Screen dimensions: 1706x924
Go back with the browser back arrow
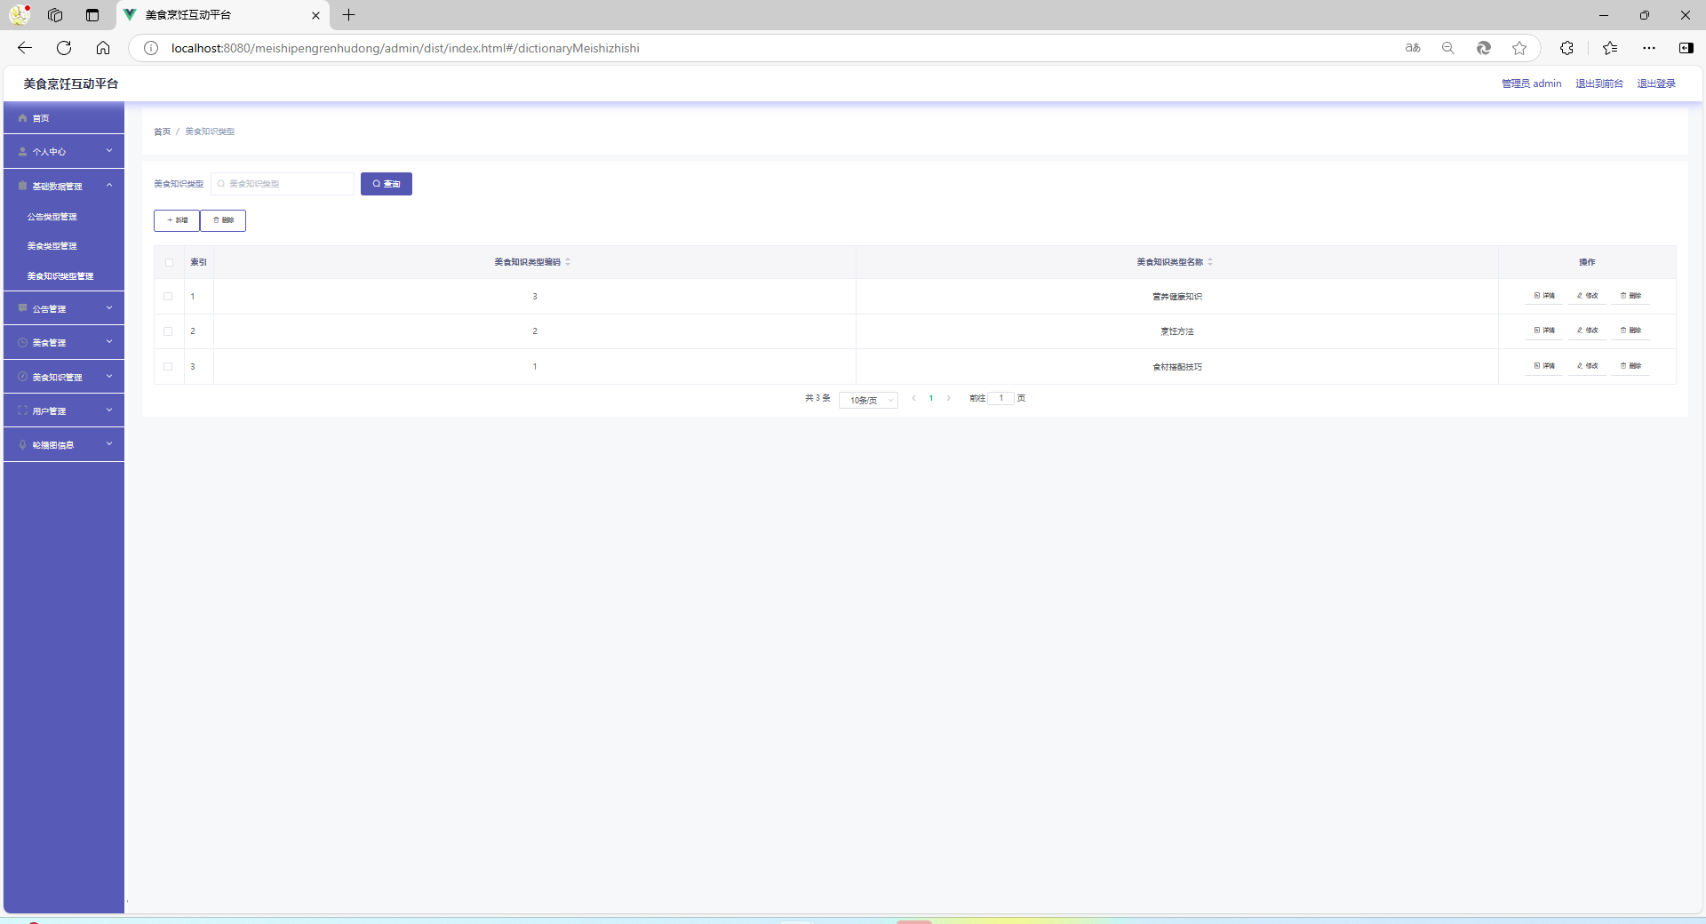[25, 48]
